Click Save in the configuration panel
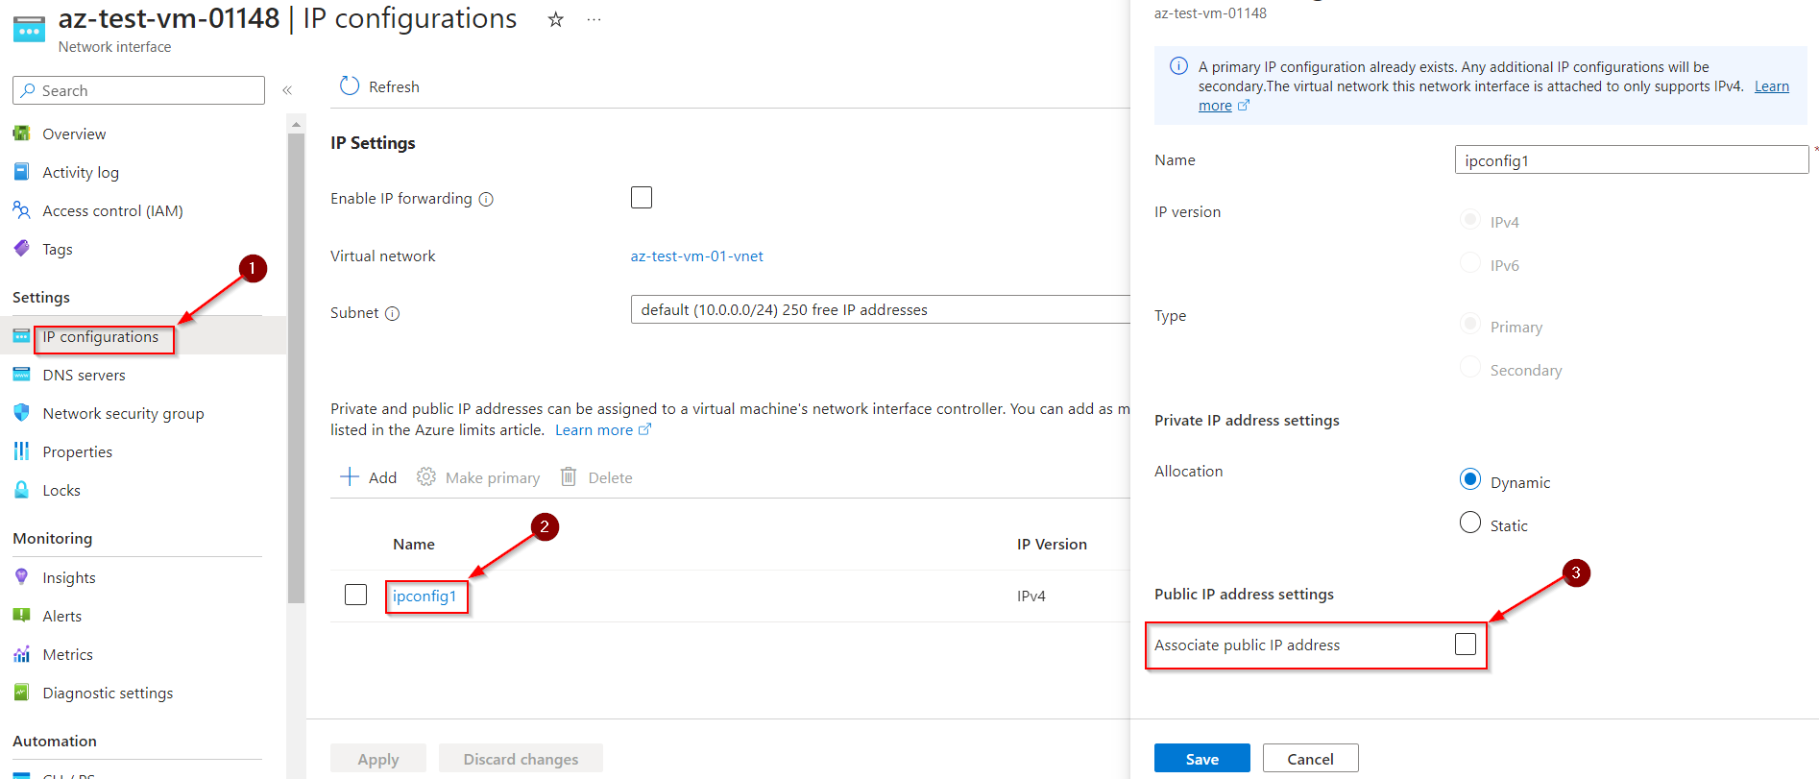This screenshot has width=1819, height=779. pos(1201,758)
